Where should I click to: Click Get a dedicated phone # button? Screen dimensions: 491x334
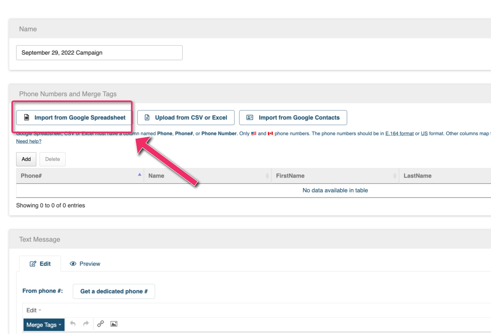point(114,291)
